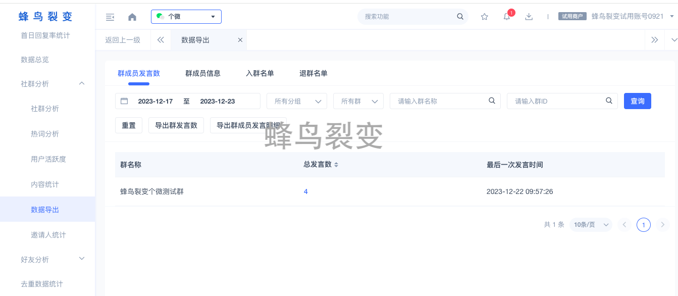Open the download center icon
This screenshot has width=678, height=296.
(x=529, y=17)
